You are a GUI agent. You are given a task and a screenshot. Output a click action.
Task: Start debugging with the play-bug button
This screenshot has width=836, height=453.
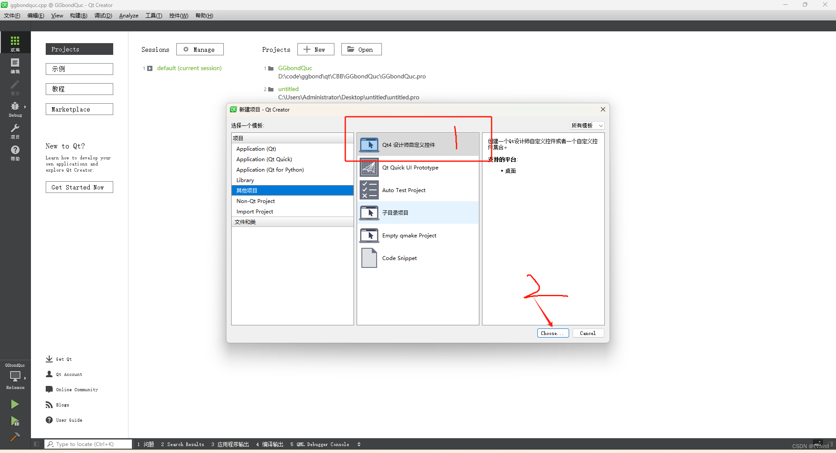point(15,421)
